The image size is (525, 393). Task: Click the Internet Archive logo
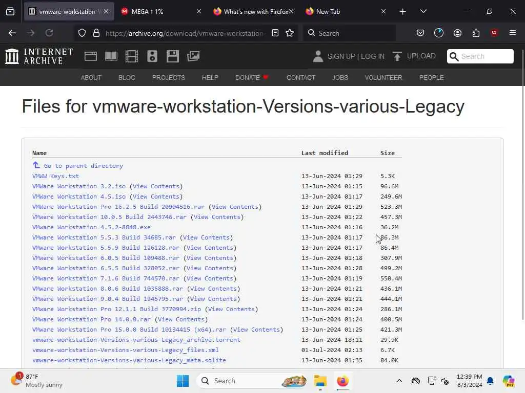tap(39, 56)
